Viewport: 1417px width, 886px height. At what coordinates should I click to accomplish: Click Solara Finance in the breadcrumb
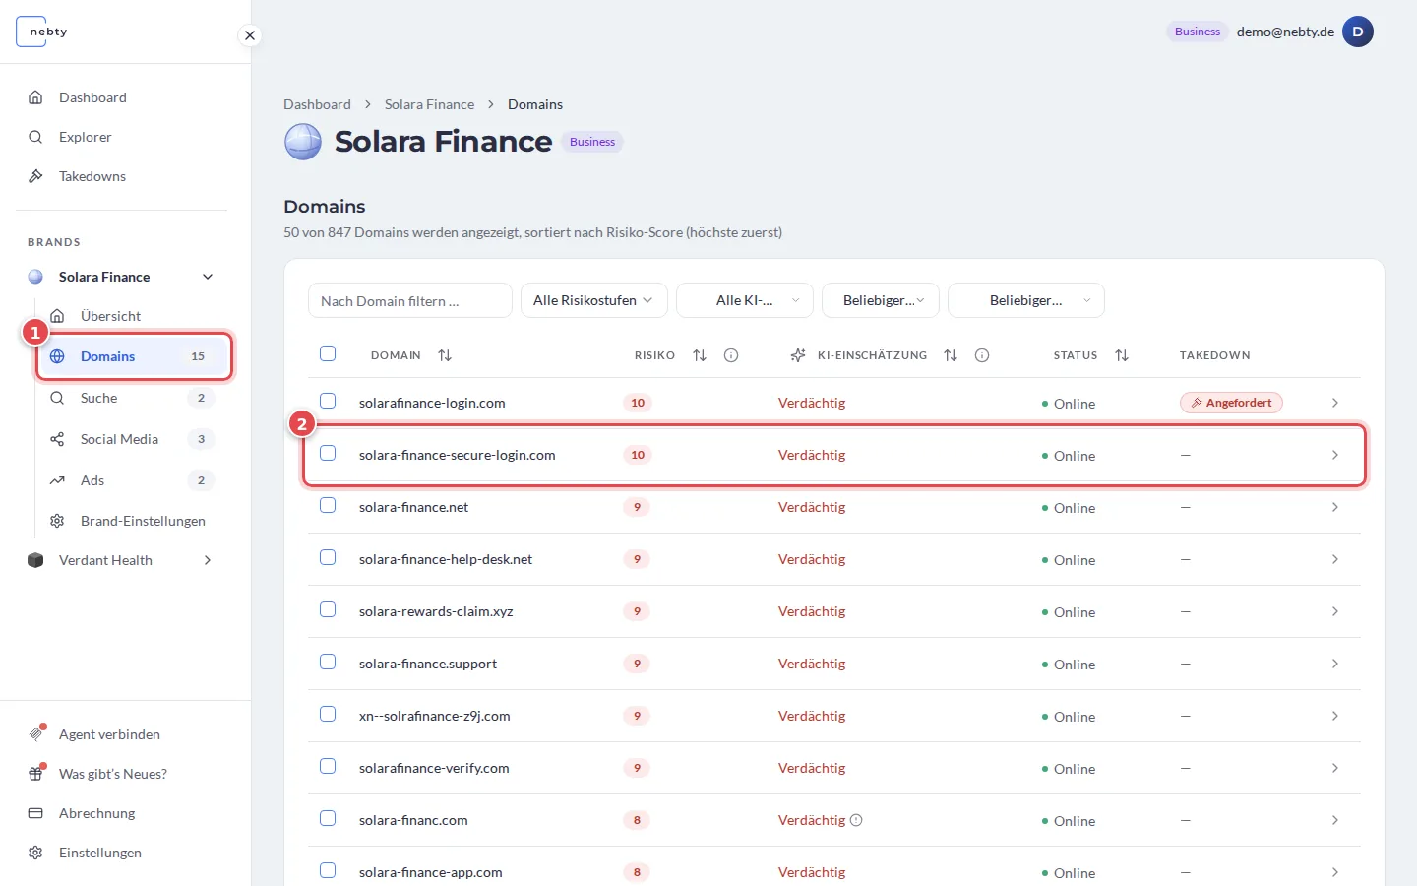point(429,104)
